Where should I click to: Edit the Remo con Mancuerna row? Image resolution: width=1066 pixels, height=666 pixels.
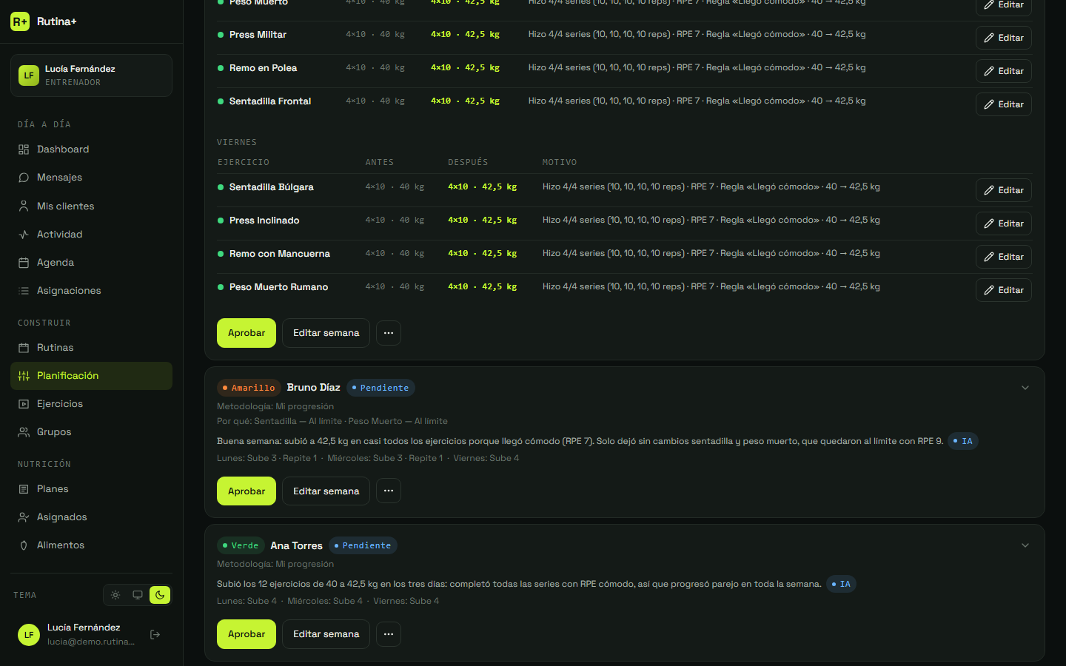(x=1004, y=257)
